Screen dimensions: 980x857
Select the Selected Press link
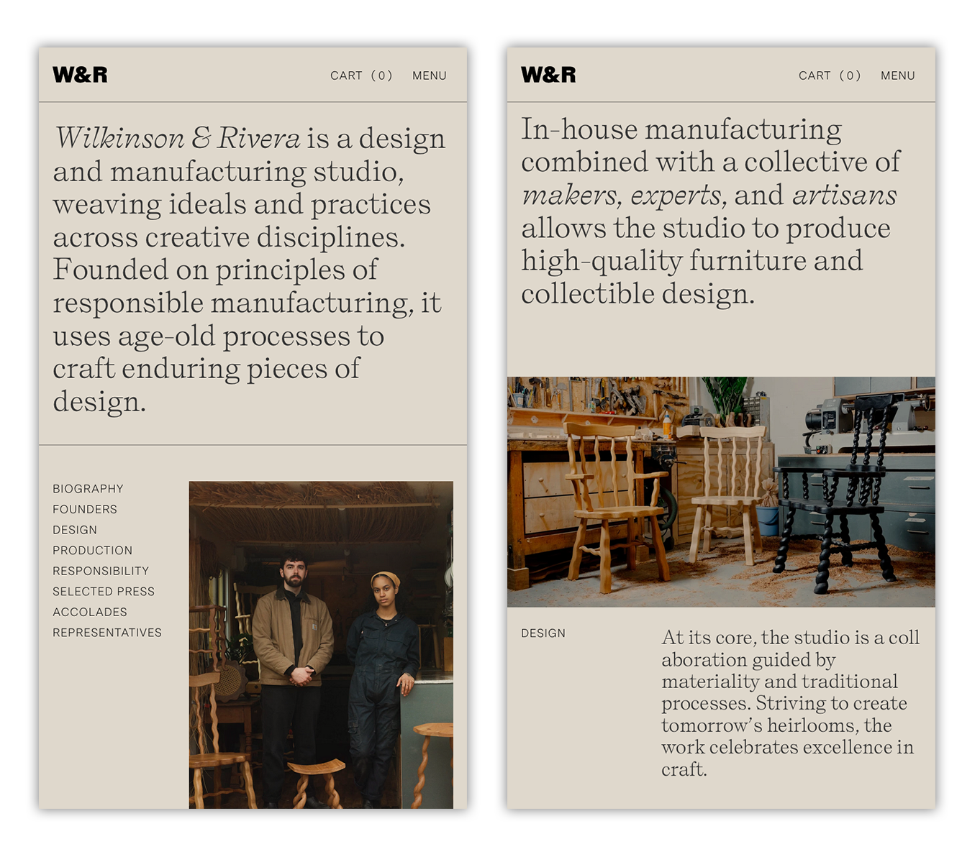point(104,592)
